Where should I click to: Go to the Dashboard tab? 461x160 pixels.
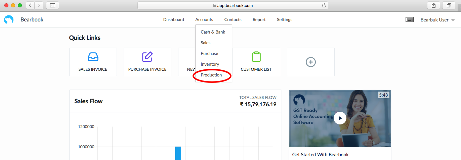(173, 20)
